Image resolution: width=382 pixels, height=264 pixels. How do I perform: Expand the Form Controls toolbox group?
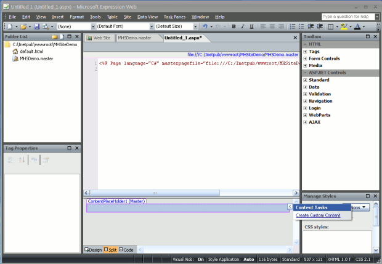(305, 58)
